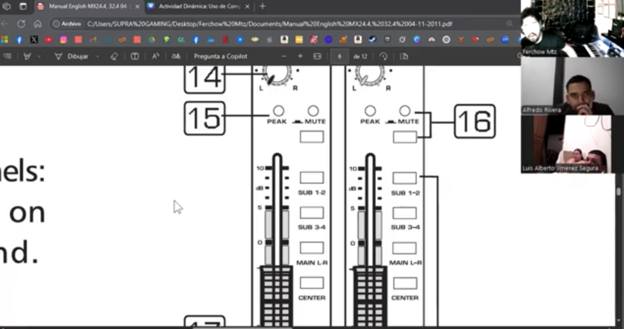The height and width of the screenshot is (329, 624).
Task: Click the read aloud icon
Action: (x=155, y=57)
